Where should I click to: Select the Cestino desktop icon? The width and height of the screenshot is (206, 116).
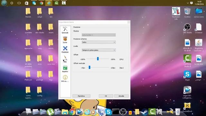coord(187,13)
